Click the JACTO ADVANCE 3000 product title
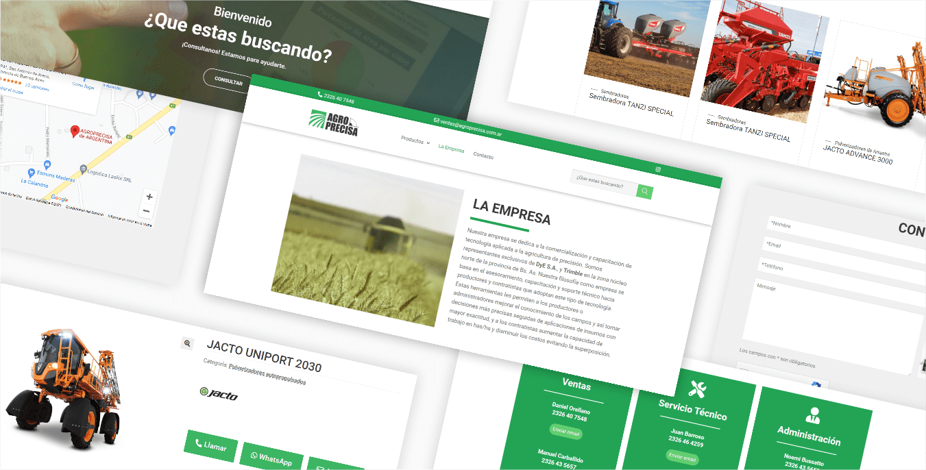The image size is (926, 470). (857, 156)
